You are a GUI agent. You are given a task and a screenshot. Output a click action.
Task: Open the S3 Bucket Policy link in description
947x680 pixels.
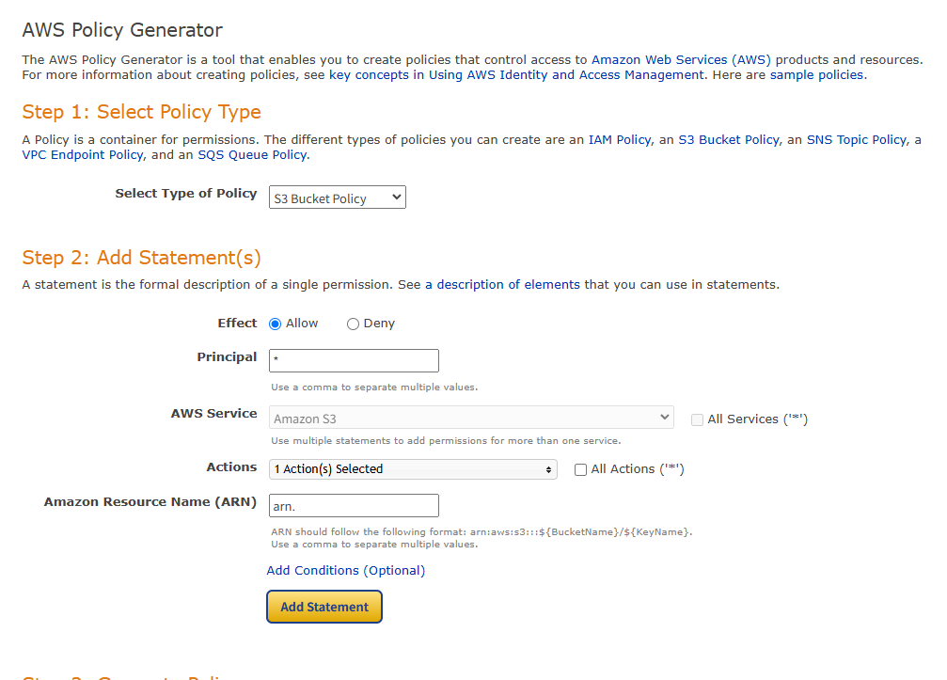coord(729,139)
